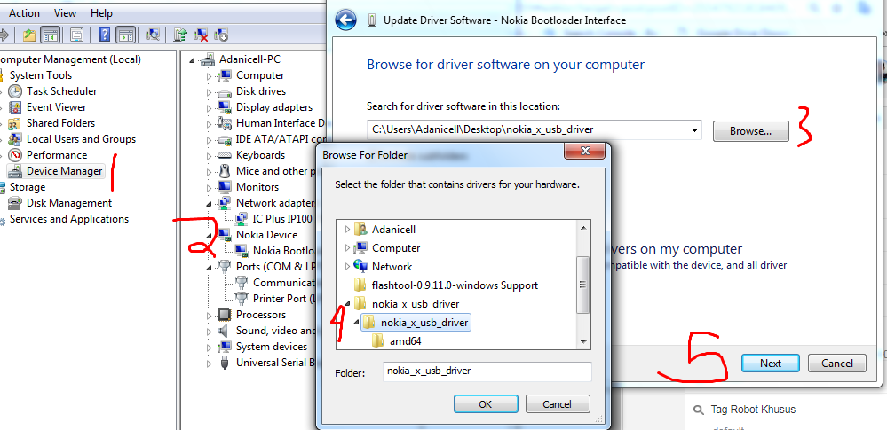Viewport: 887px width, 430px height.
Task: Toggle Show/Hide Action Pane toolbar button
Action: 125,35
